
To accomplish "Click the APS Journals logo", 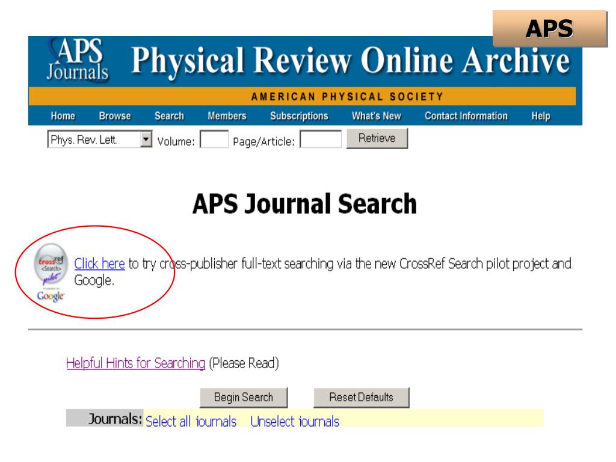I will [x=78, y=60].
